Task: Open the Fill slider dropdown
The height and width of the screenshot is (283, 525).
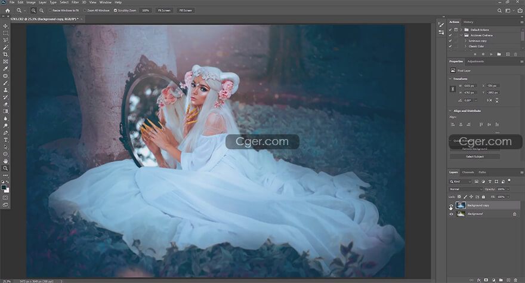Action: (x=508, y=197)
